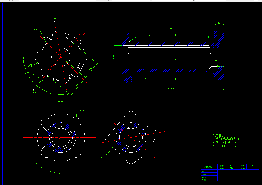This screenshot has width=262, height=185.
Task: Pick the hatched right flange in A-A view
Action: [219, 39]
